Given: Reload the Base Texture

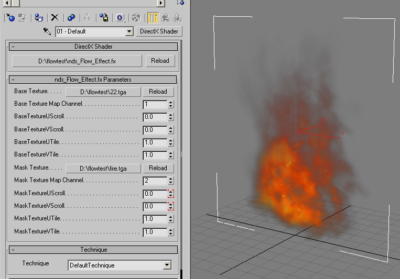Looking at the screenshot, I should coord(158,92).
